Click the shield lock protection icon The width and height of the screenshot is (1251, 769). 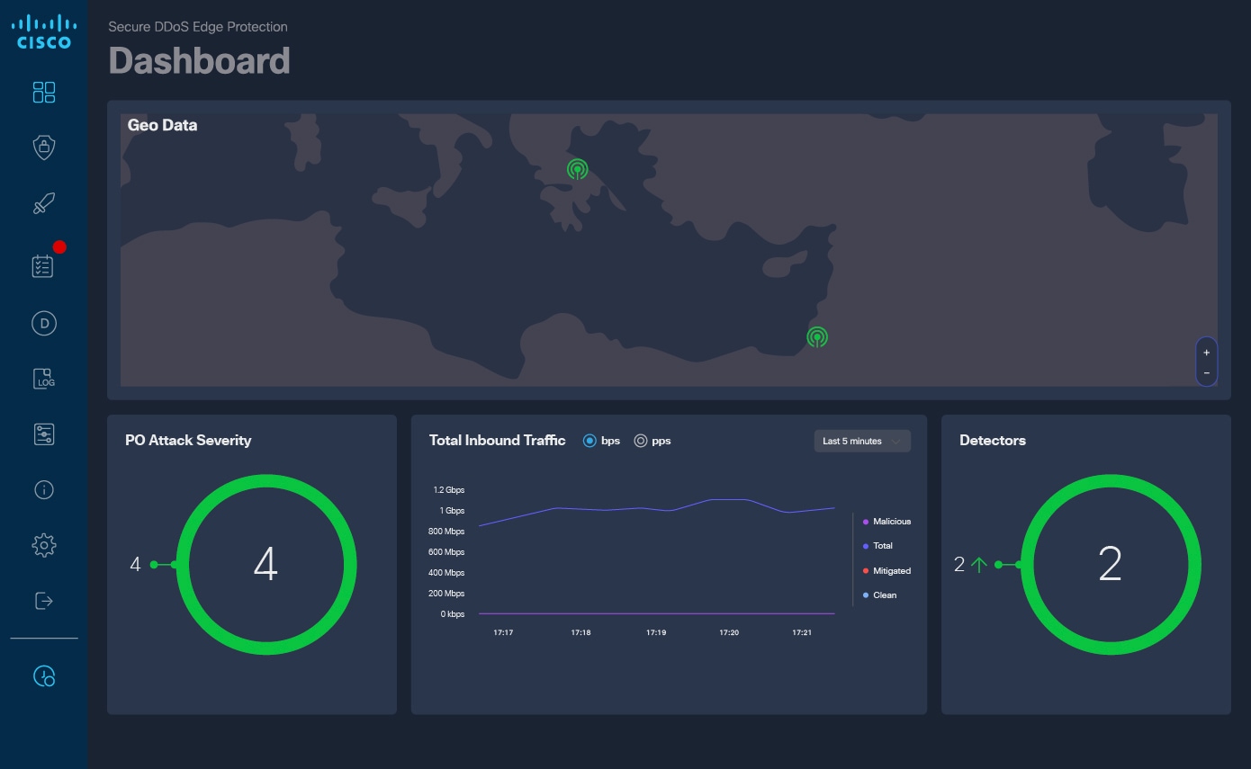click(x=44, y=148)
